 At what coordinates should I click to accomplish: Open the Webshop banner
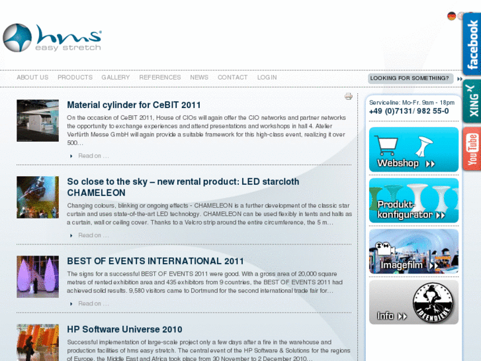pyautogui.click(x=414, y=150)
